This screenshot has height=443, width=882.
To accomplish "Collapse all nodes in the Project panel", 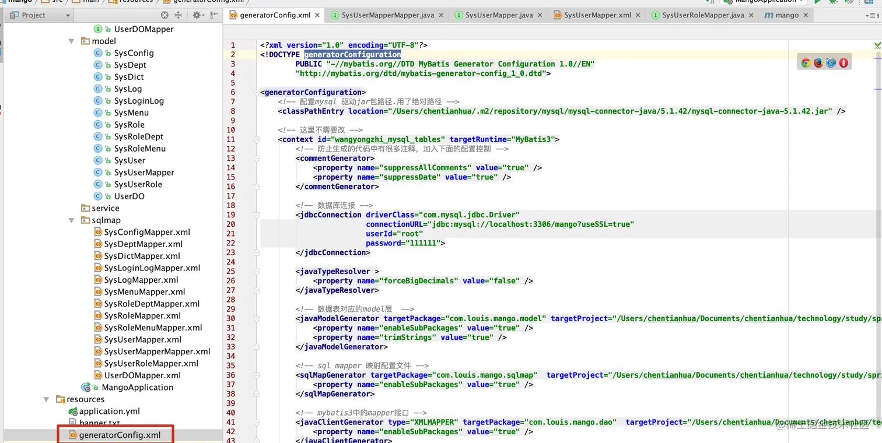I will (178, 15).
